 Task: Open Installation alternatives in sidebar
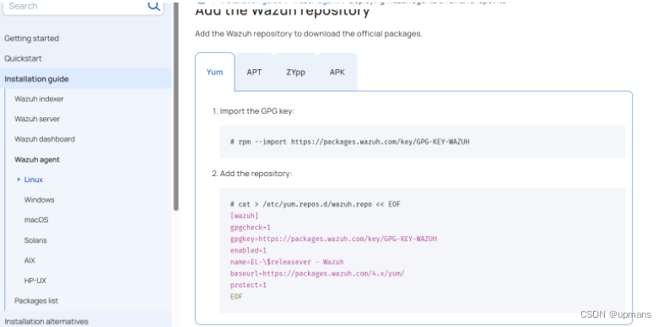[46, 321]
